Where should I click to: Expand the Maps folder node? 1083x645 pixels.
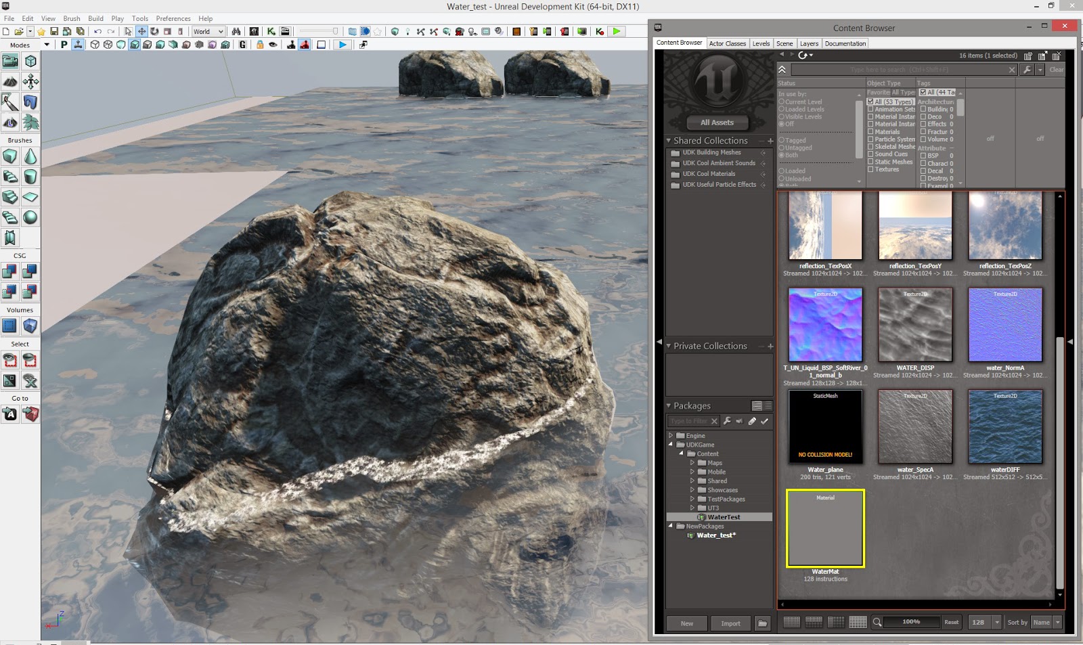[x=692, y=463]
